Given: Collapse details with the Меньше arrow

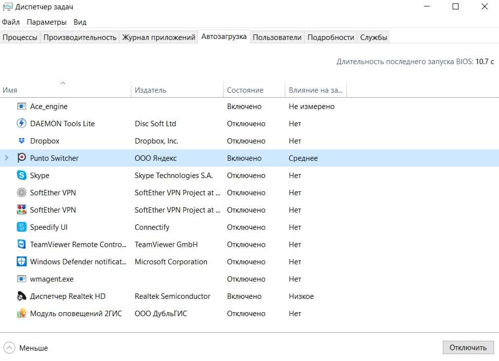Looking at the screenshot, I should (x=9, y=348).
